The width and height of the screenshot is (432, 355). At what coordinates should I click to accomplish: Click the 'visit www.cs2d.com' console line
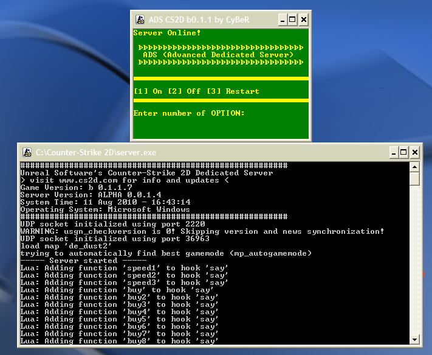pos(125,180)
